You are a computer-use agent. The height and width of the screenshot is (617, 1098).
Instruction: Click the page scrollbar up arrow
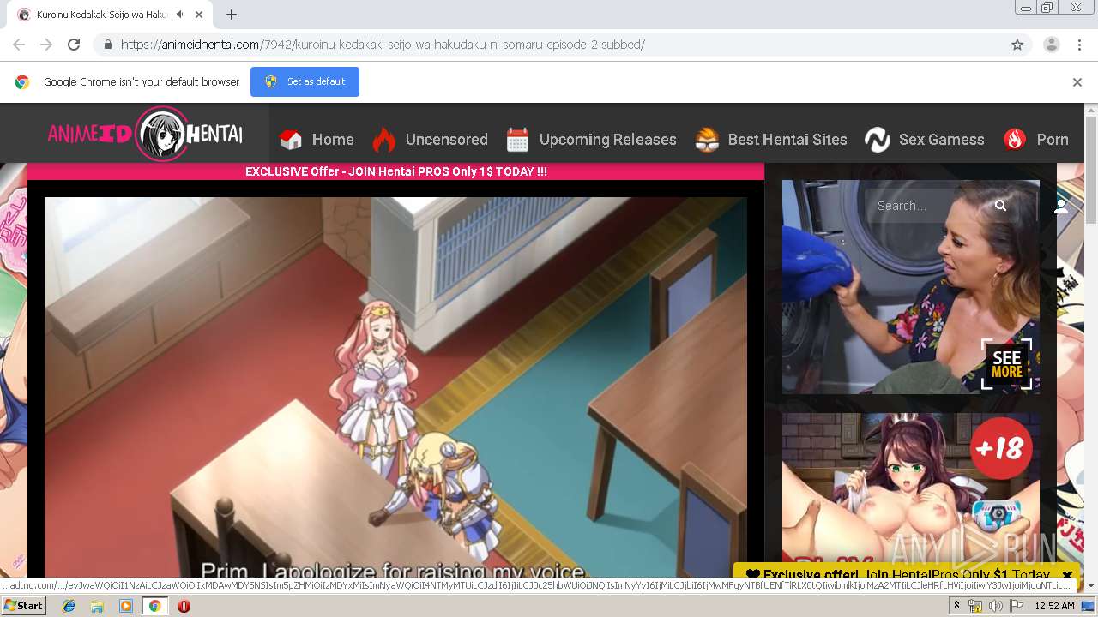click(x=1091, y=111)
